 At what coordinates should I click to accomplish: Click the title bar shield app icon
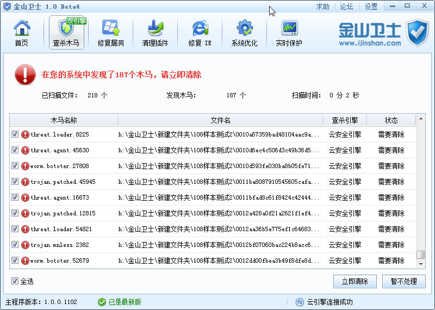[7, 7]
